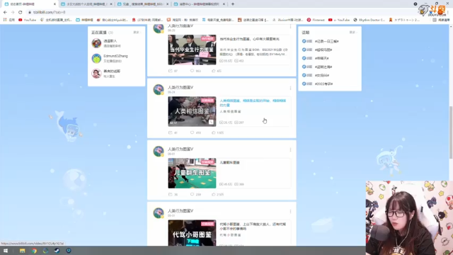Open the fifth topic in the list
Screen dimensions: 453x255
click(322, 75)
